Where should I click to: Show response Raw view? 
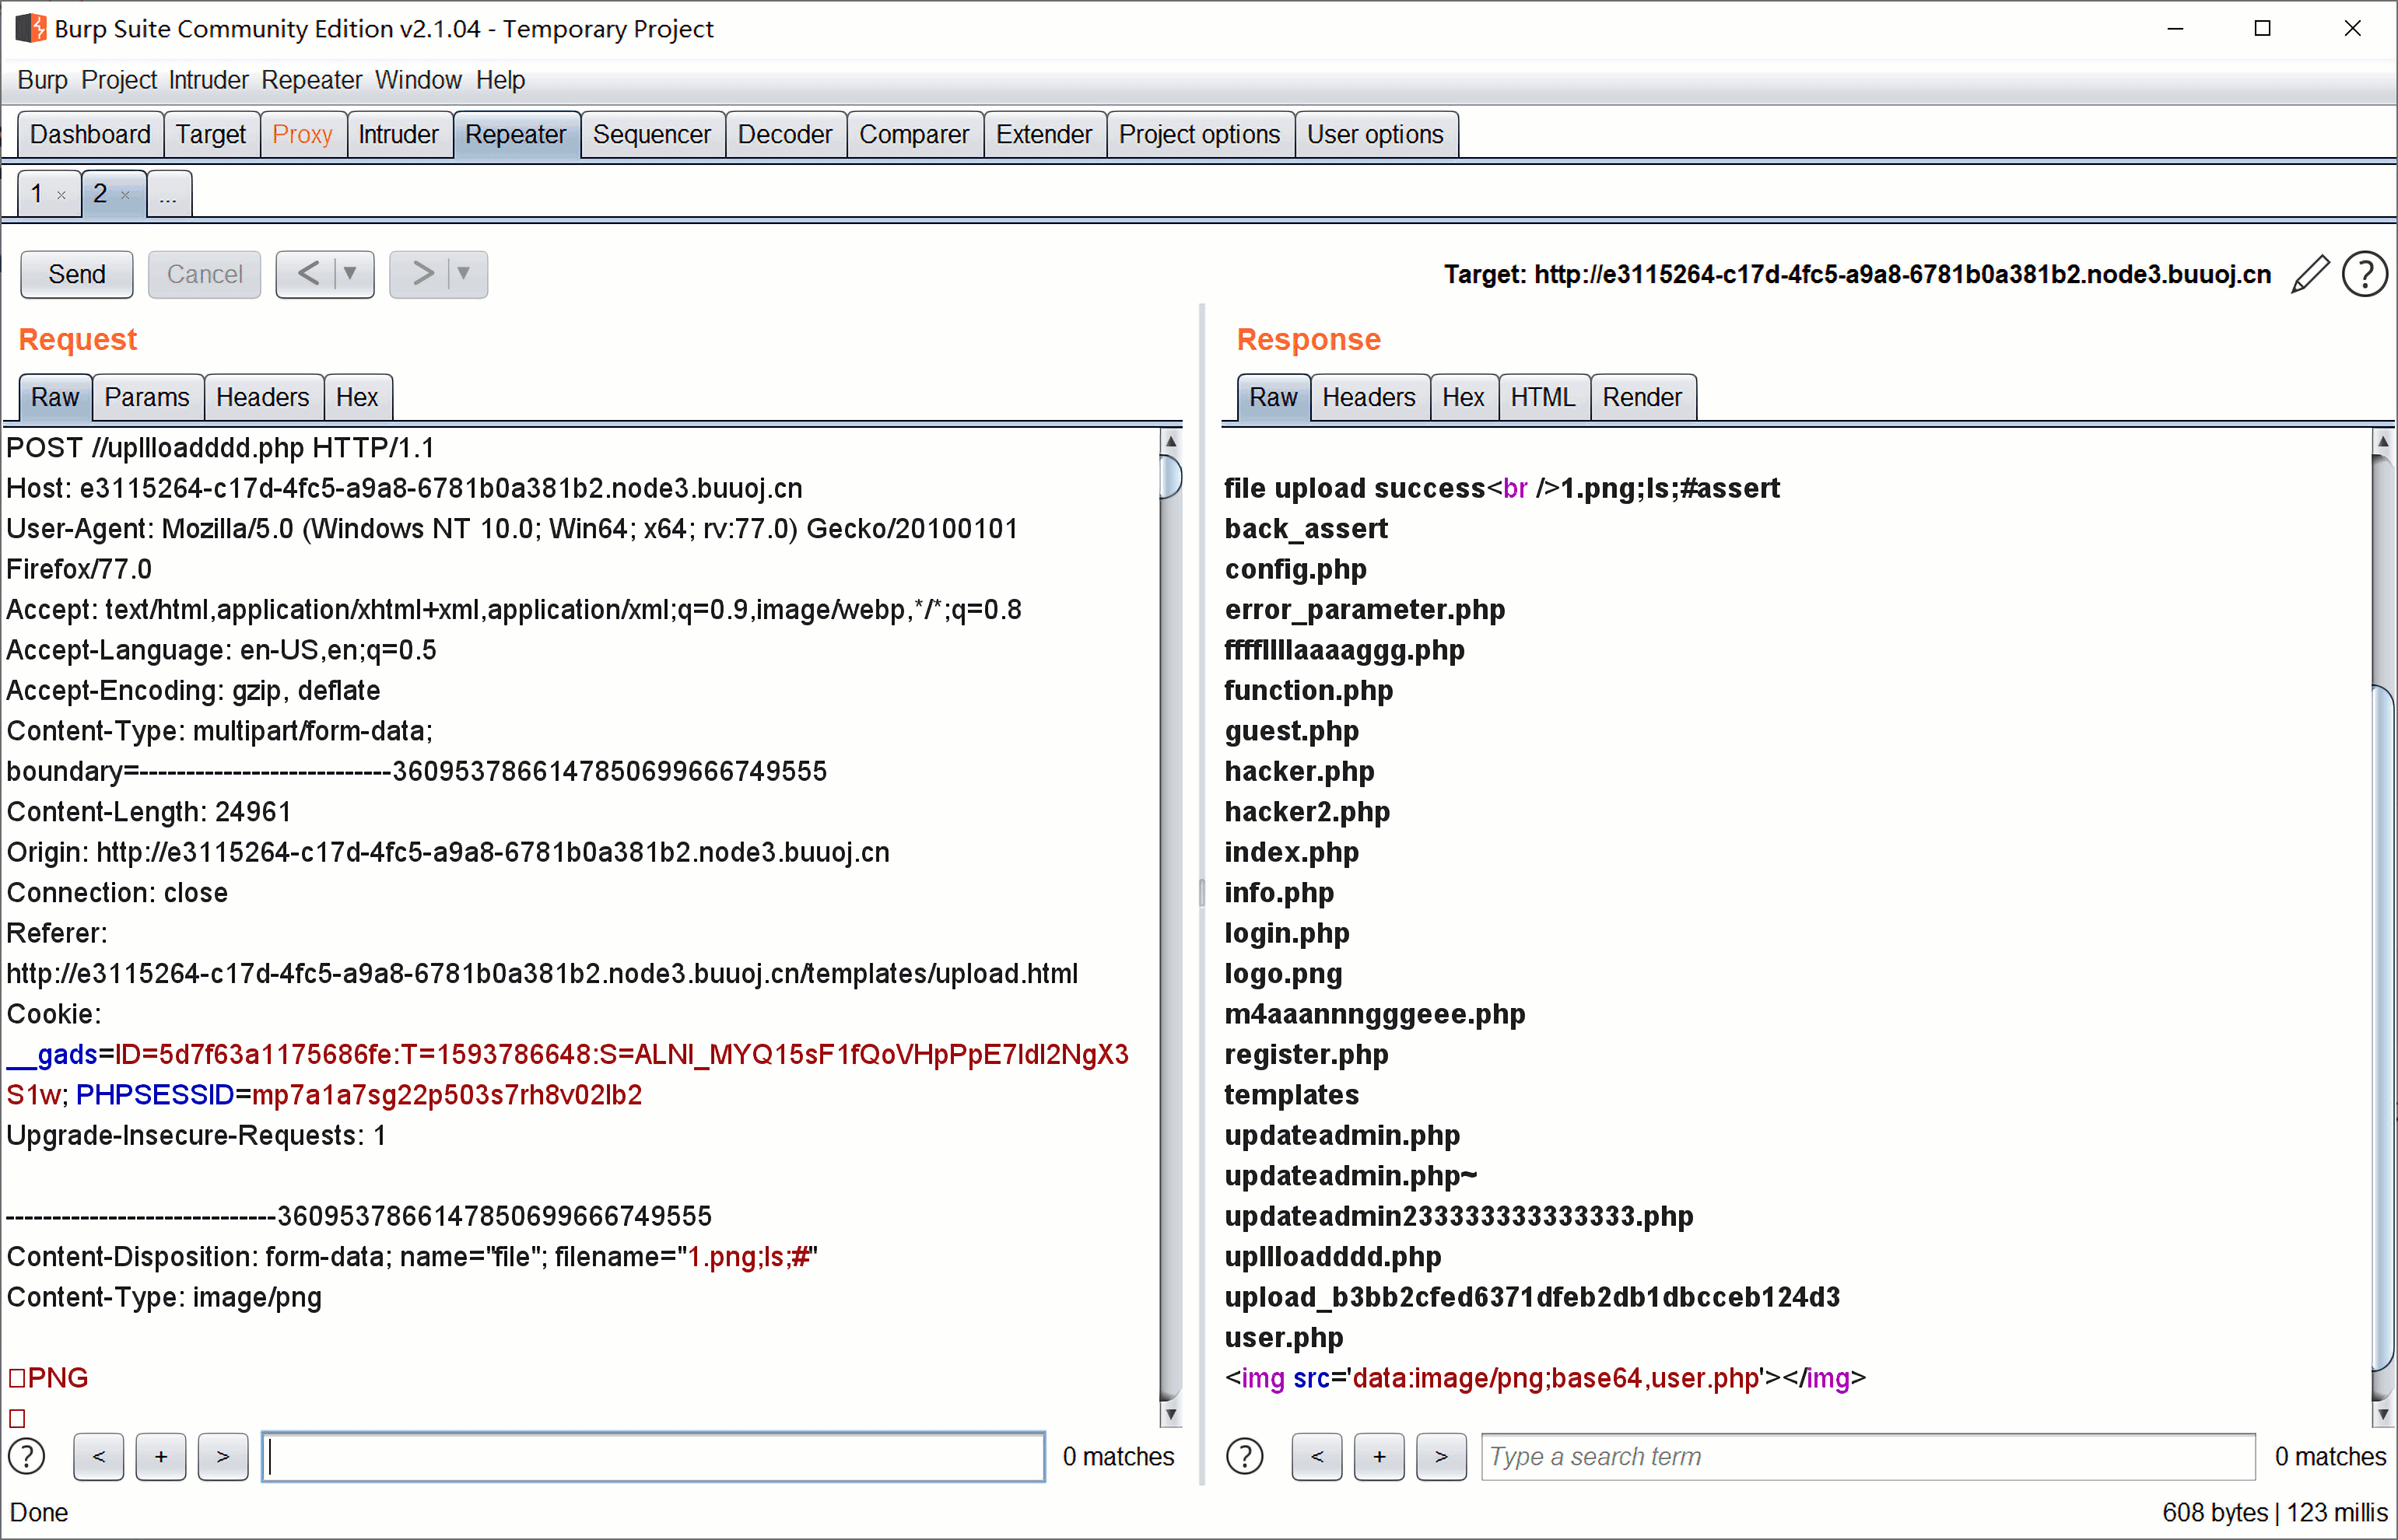click(x=1273, y=398)
